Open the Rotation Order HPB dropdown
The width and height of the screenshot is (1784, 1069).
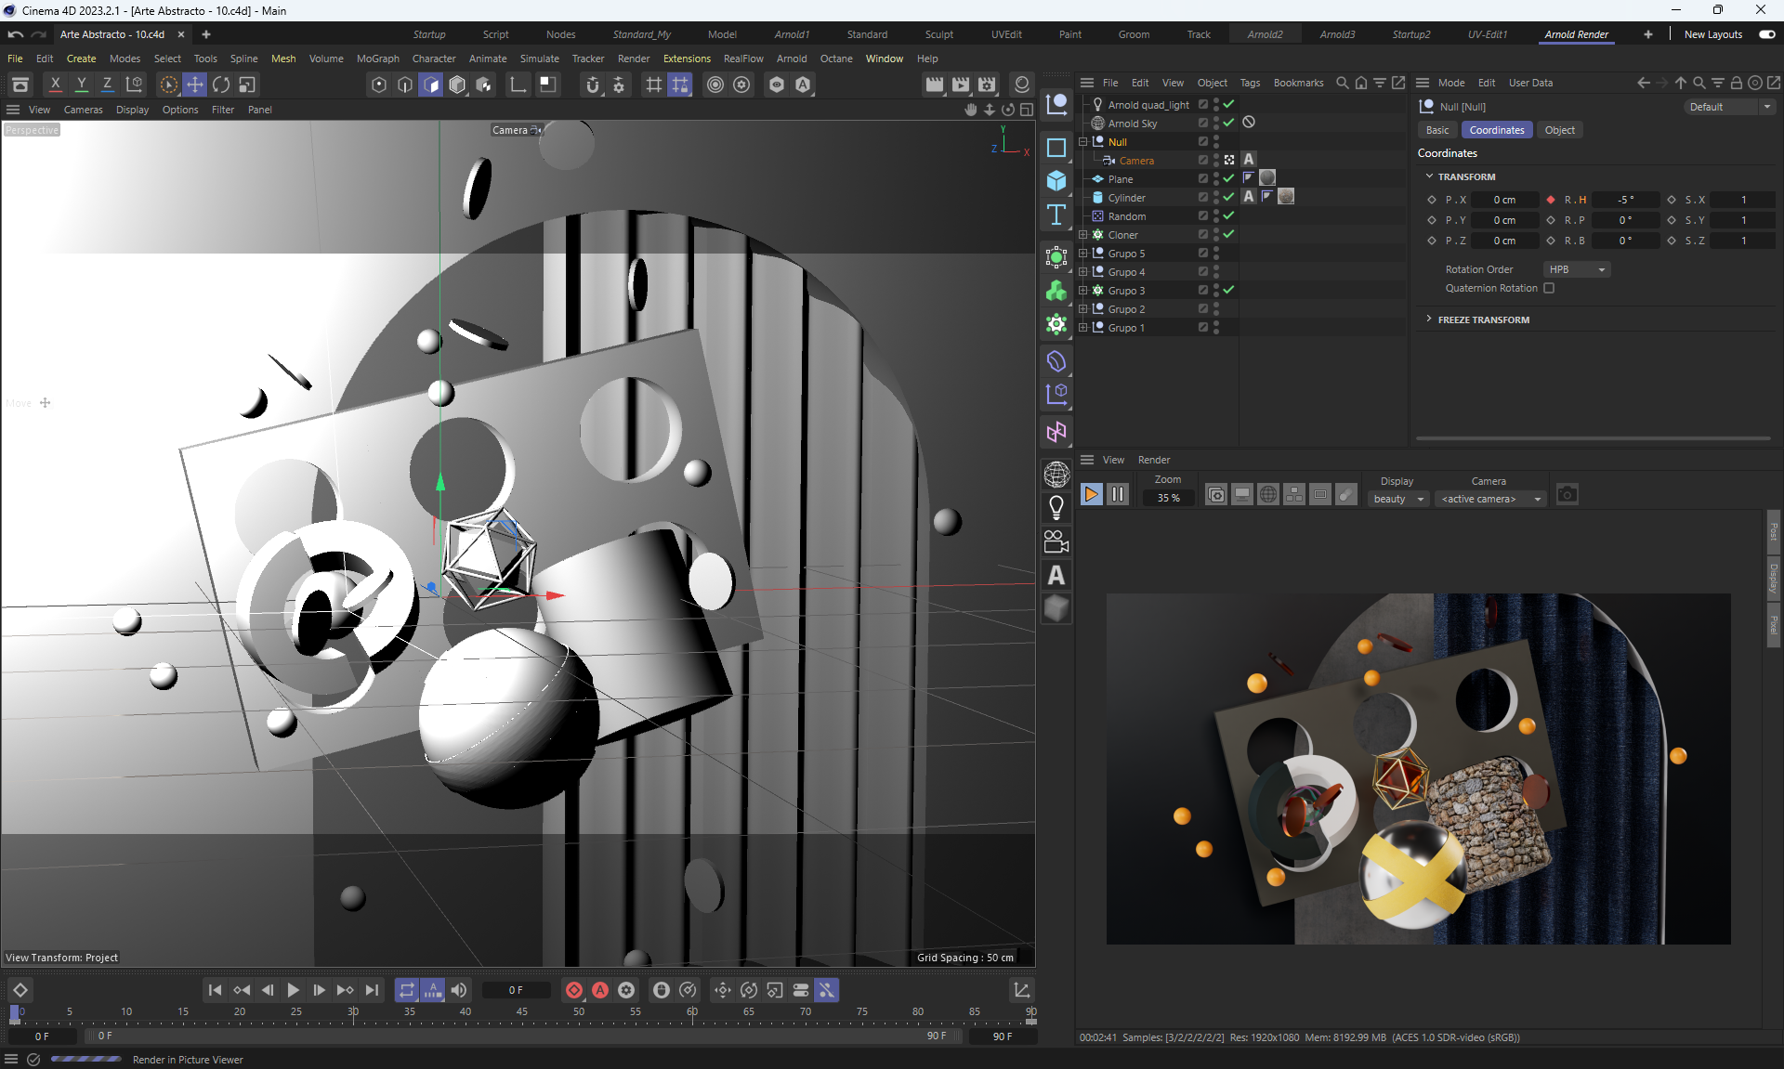1577,269
